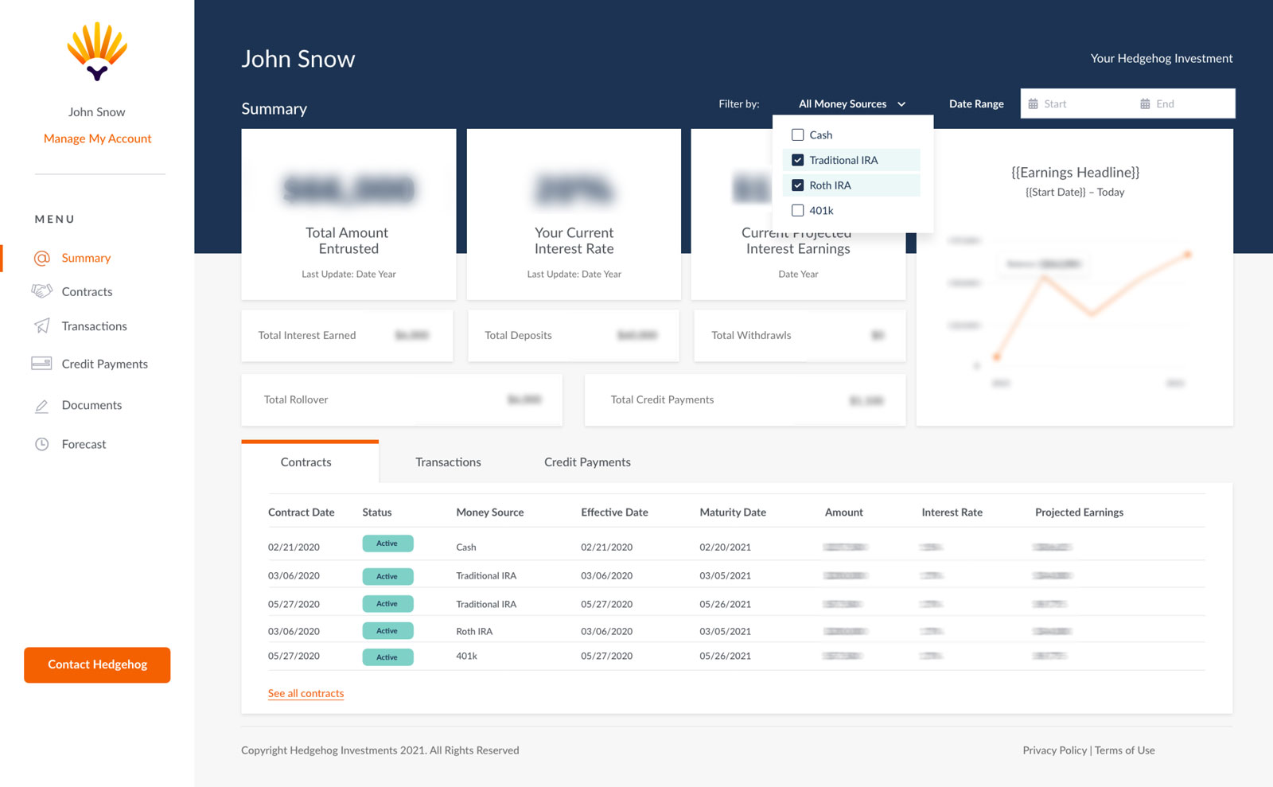This screenshot has width=1273, height=787.
Task: Click the Forecast clock icon
Action: click(x=42, y=444)
